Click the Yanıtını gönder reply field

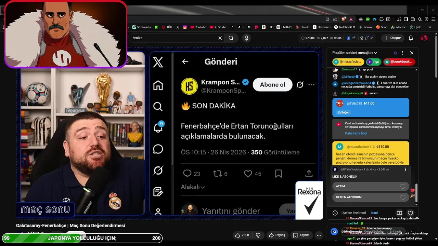click(231, 211)
